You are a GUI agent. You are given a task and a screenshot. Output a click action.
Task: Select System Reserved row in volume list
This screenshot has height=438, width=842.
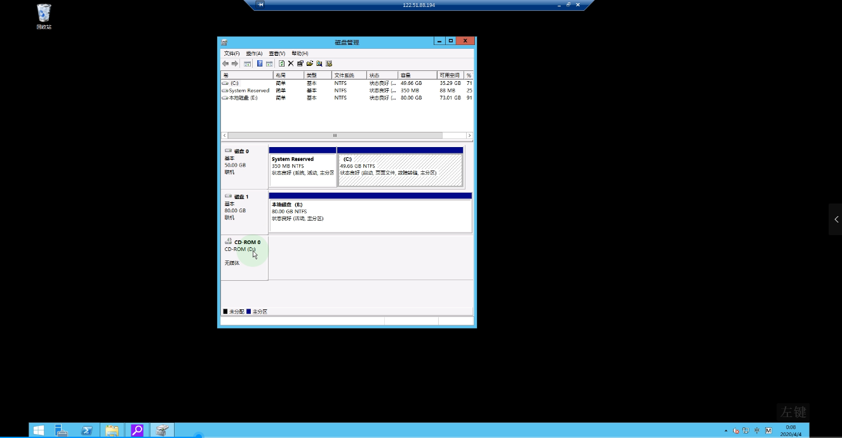coord(249,91)
